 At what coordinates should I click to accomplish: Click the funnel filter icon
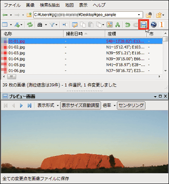(x=52, y=24)
